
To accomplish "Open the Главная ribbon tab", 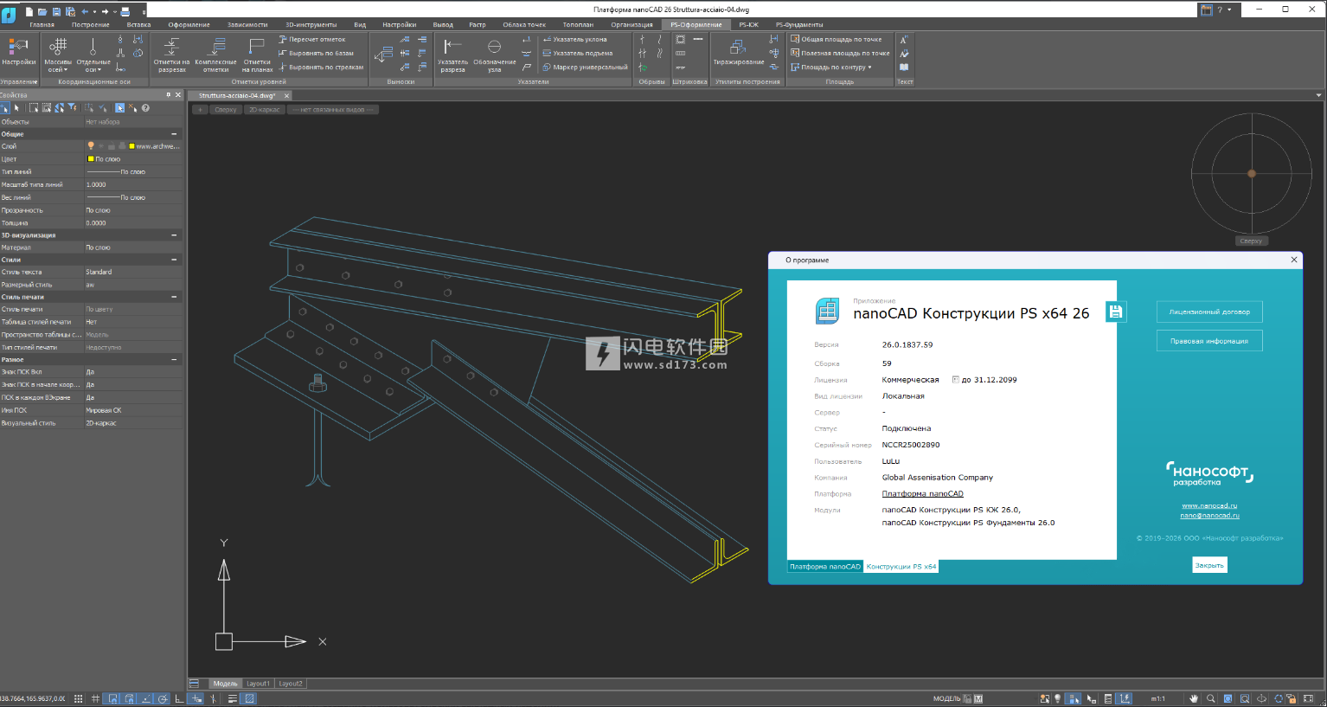I will (x=42, y=25).
